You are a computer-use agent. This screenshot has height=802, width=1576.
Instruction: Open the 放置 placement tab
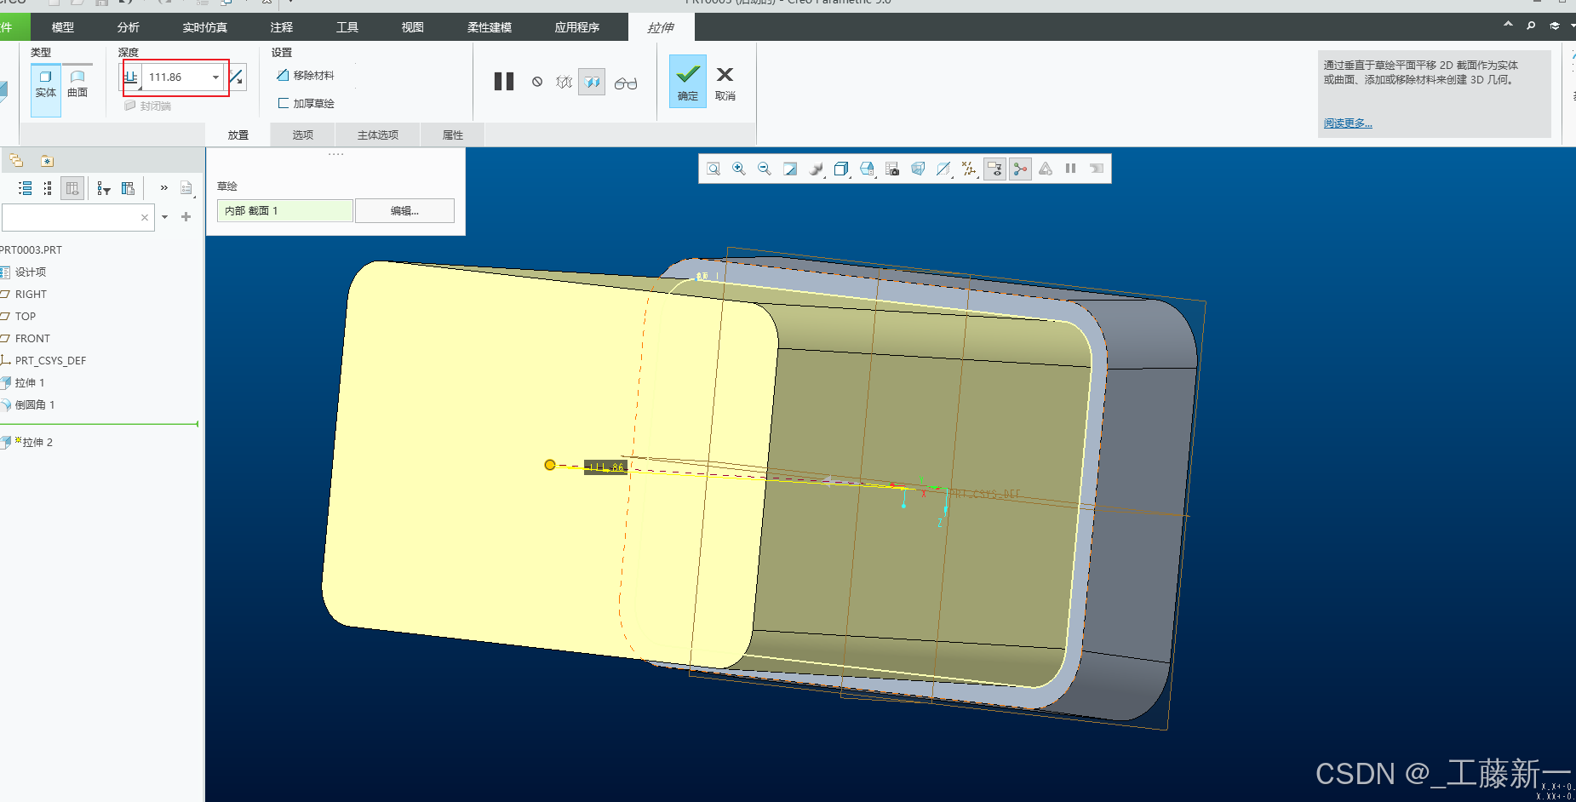pyautogui.click(x=238, y=135)
